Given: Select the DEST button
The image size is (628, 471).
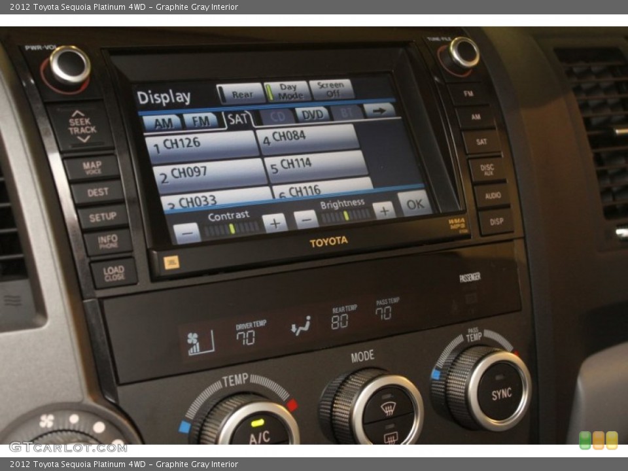Looking at the screenshot, I should [97, 192].
